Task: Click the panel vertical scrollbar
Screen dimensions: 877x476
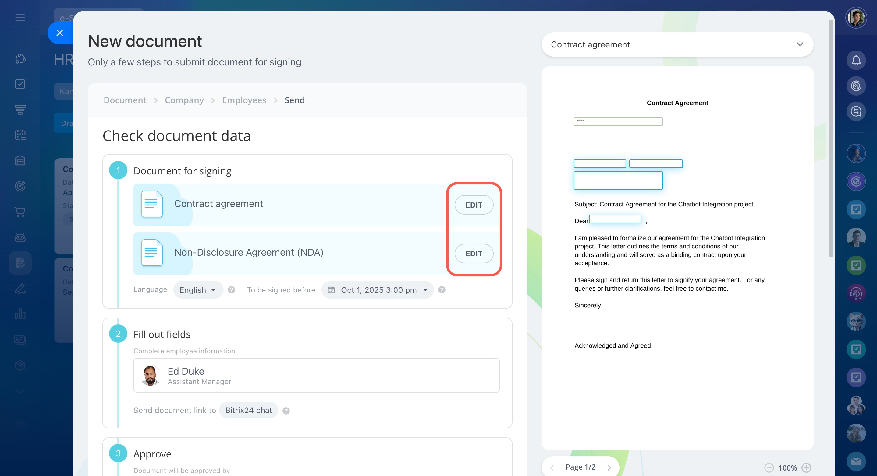Action: pos(830,138)
